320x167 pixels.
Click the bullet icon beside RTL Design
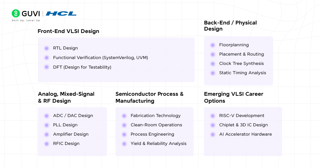pos(47,48)
